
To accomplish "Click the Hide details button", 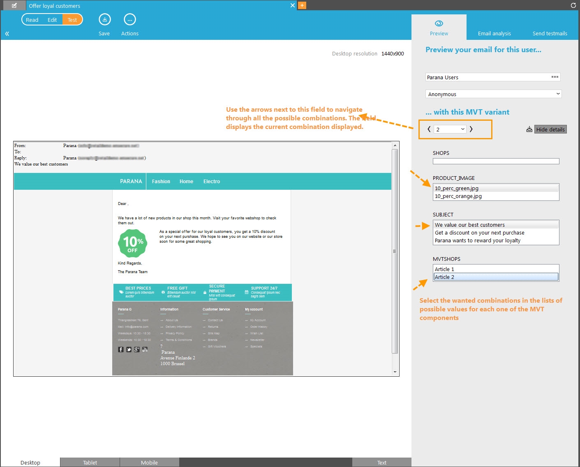I will (550, 129).
